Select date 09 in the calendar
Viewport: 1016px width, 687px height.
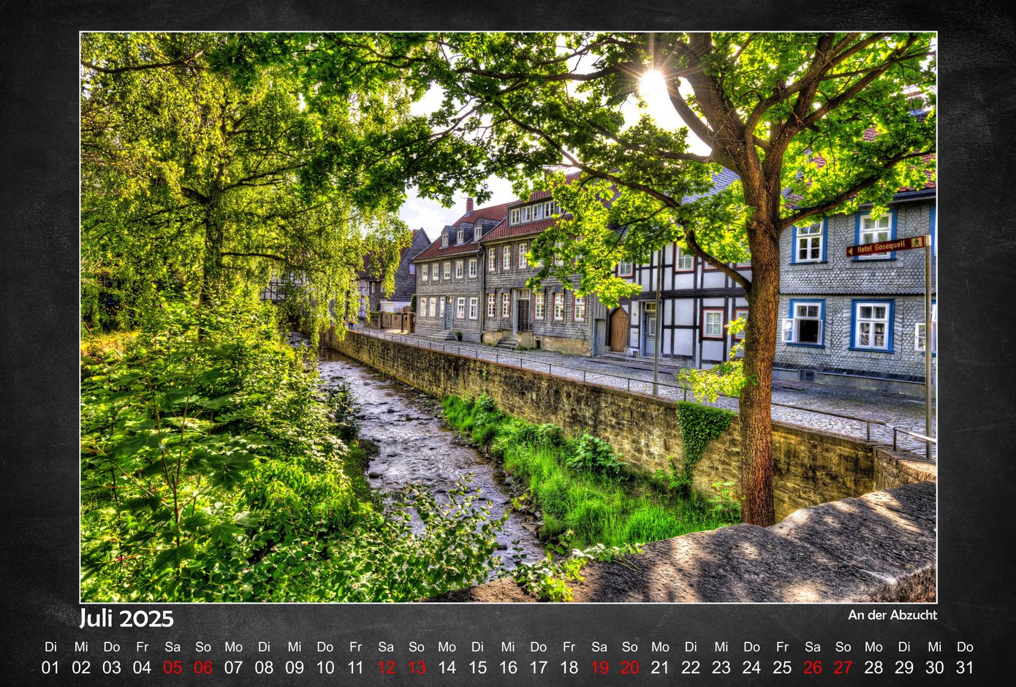pos(295,667)
